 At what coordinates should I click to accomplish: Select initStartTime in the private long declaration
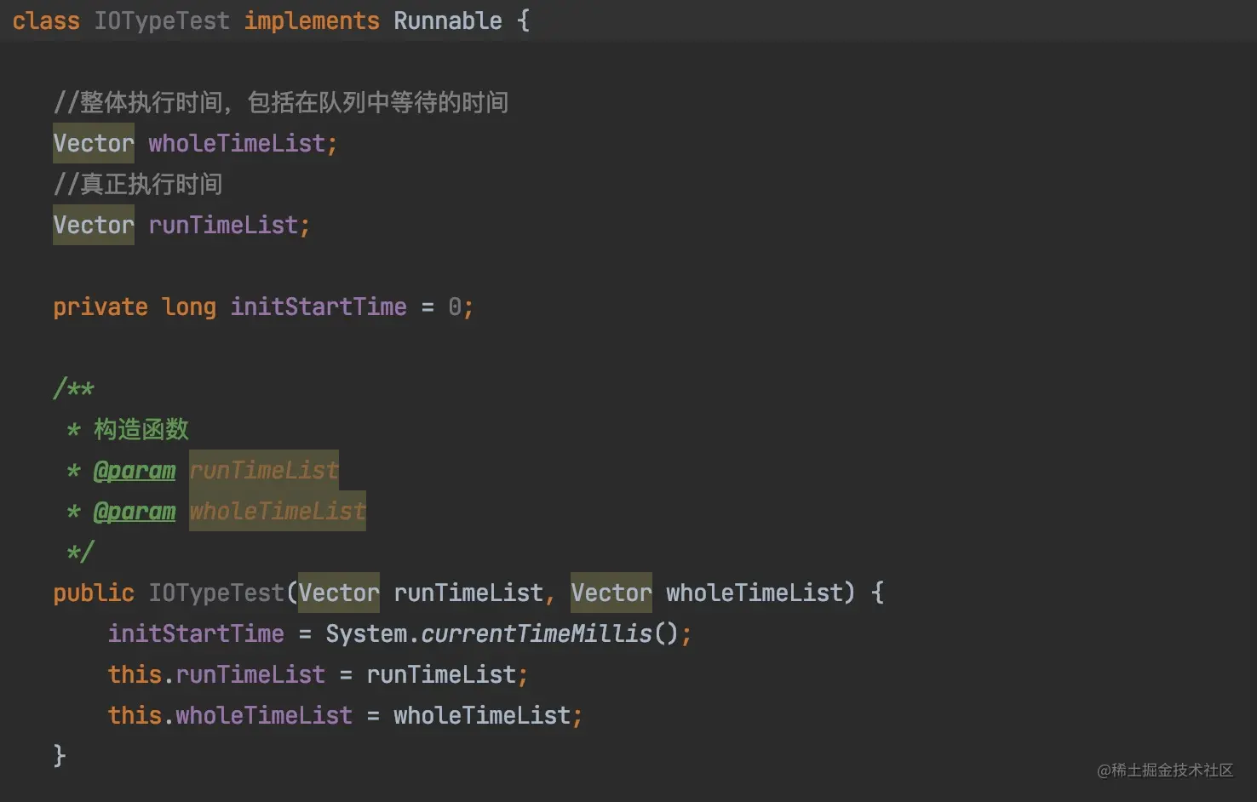[319, 306]
